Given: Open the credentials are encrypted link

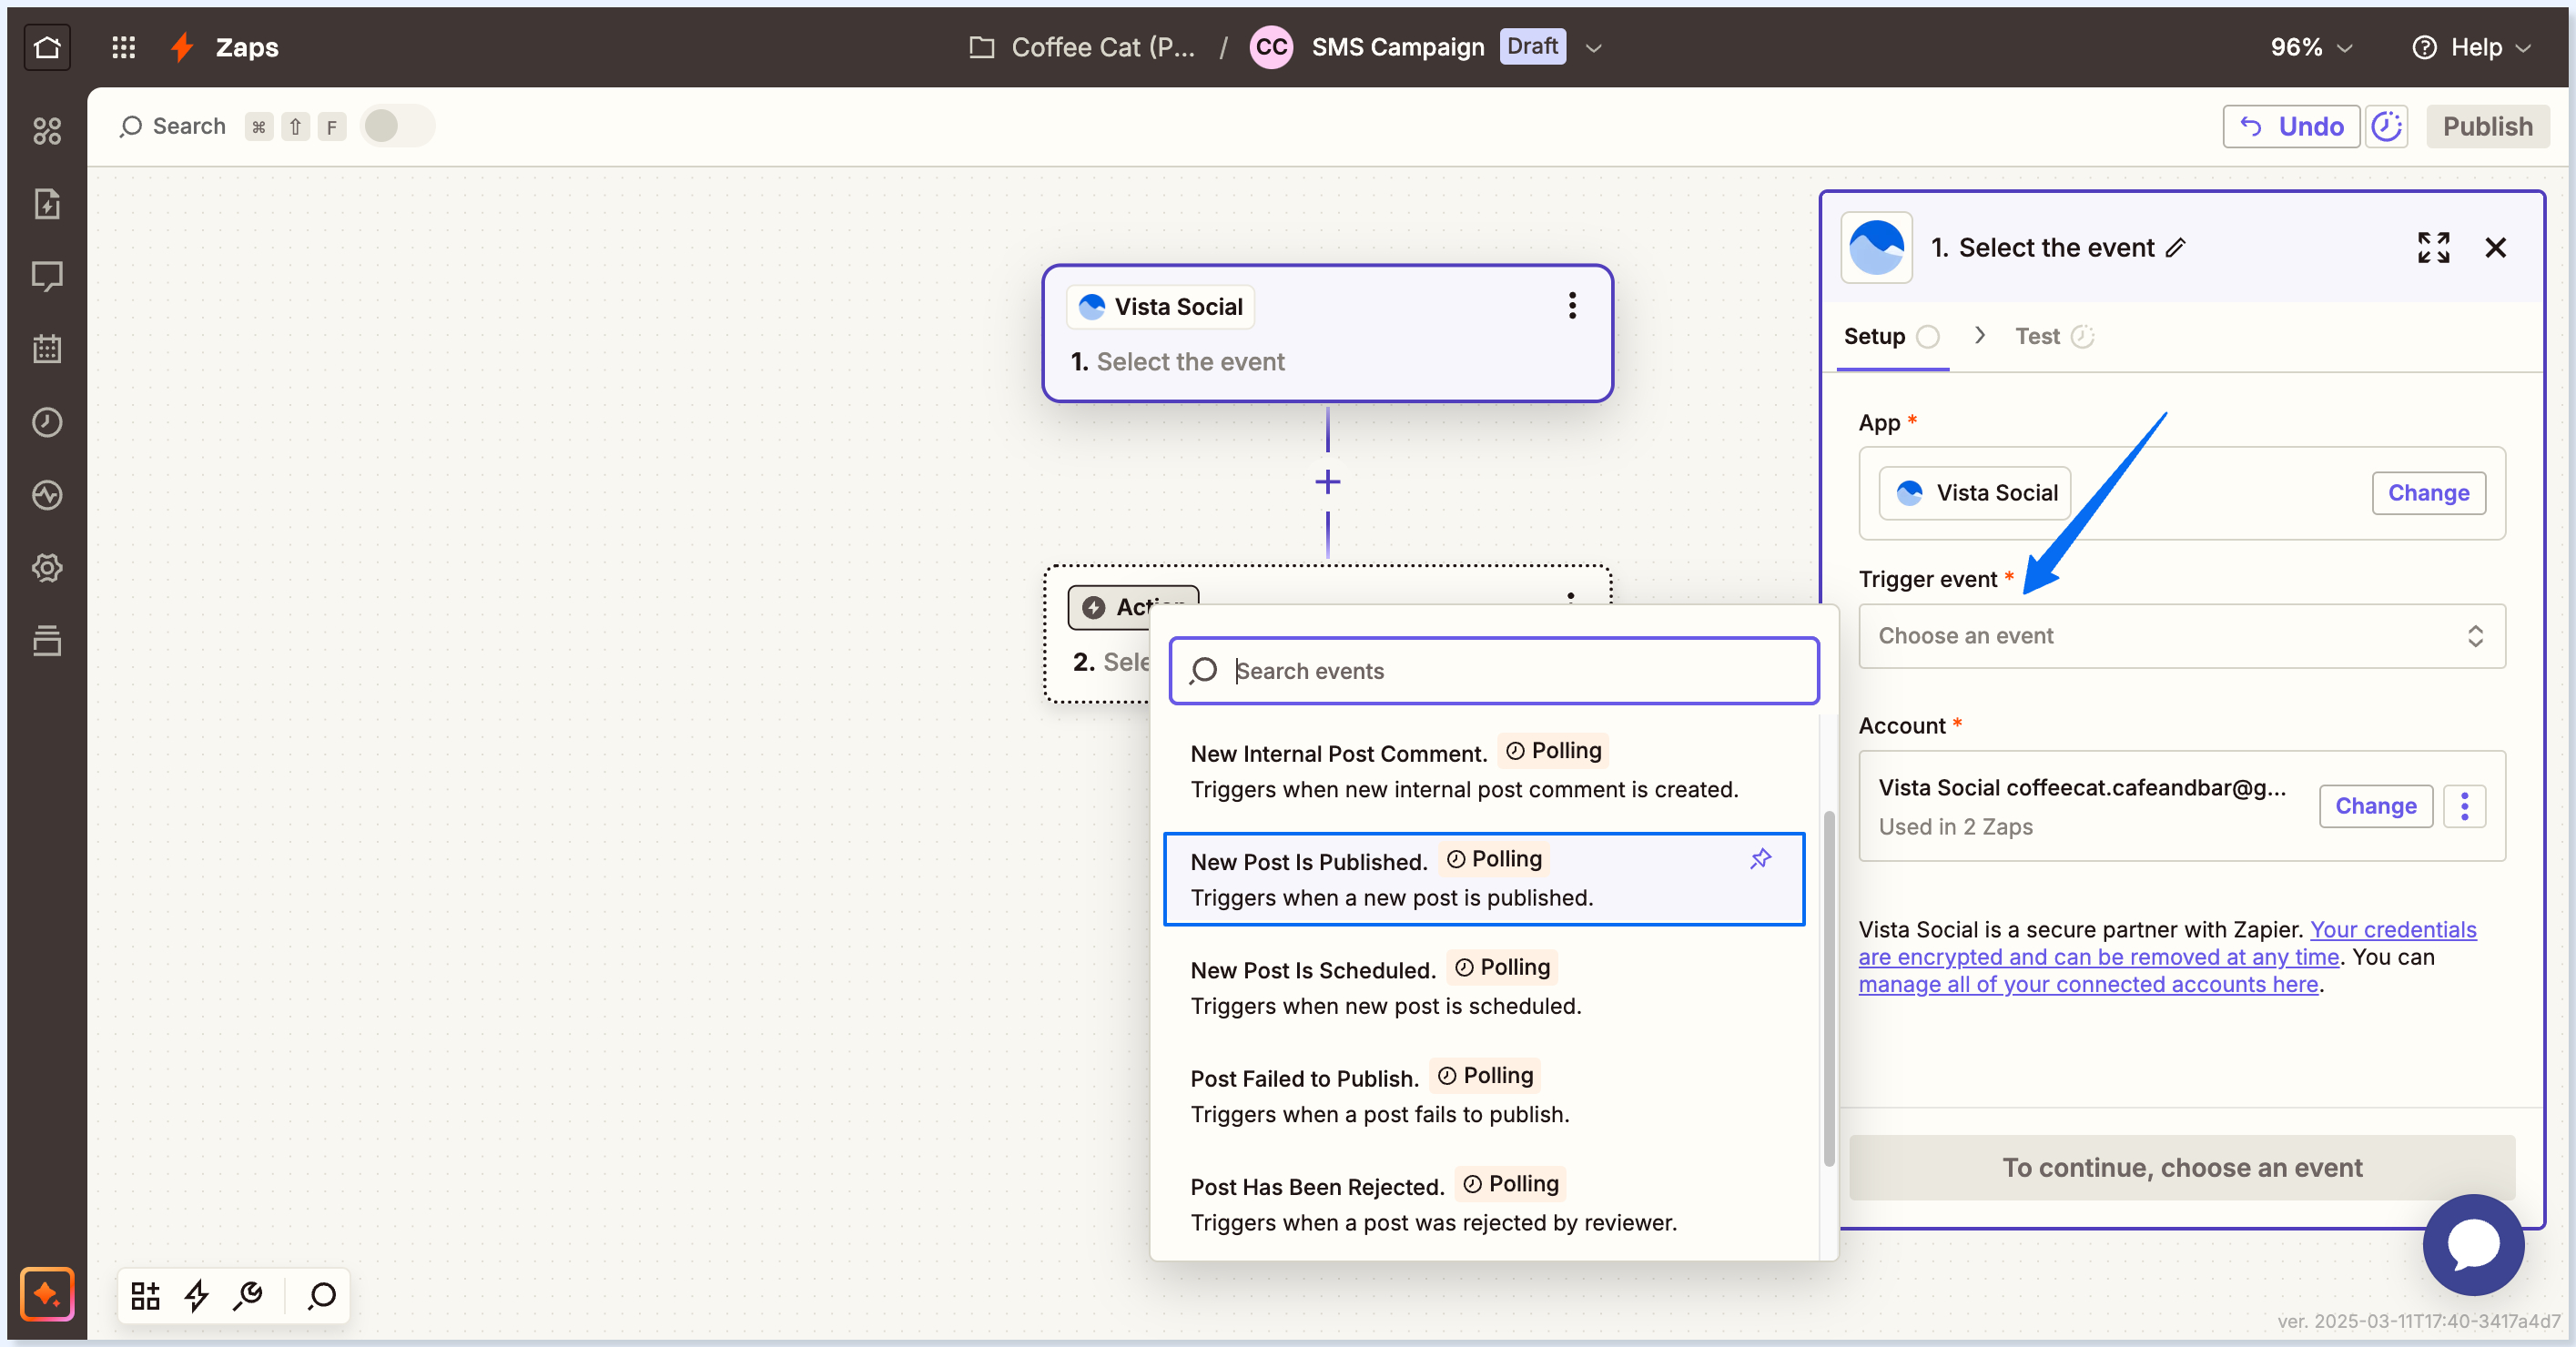Looking at the screenshot, I should point(2167,943).
